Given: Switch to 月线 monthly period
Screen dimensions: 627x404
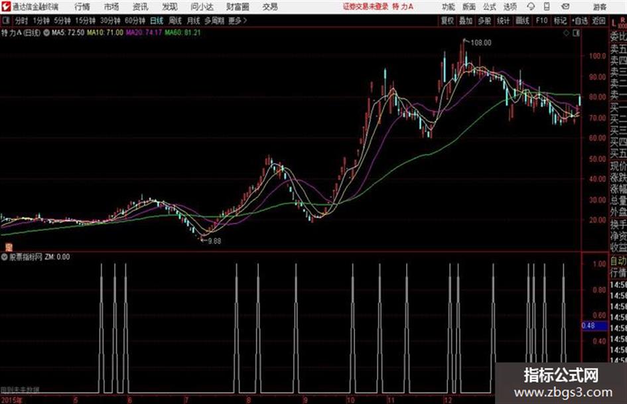Looking at the screenshot, I should 194,21.
